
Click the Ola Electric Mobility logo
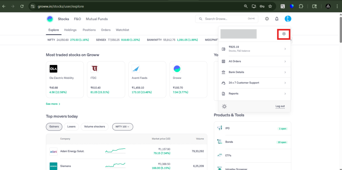(x=53, y=69)
